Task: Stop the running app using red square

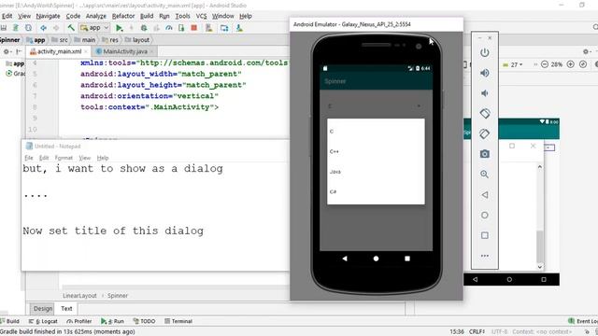Action: (x=193, y=28)
